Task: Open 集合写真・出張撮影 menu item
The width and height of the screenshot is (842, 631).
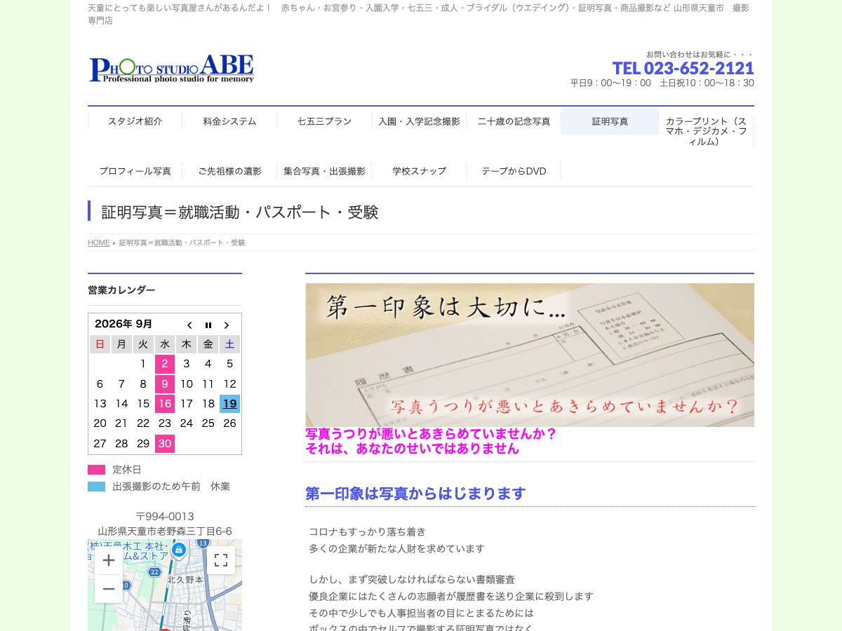Action: (x=324, y=171)
